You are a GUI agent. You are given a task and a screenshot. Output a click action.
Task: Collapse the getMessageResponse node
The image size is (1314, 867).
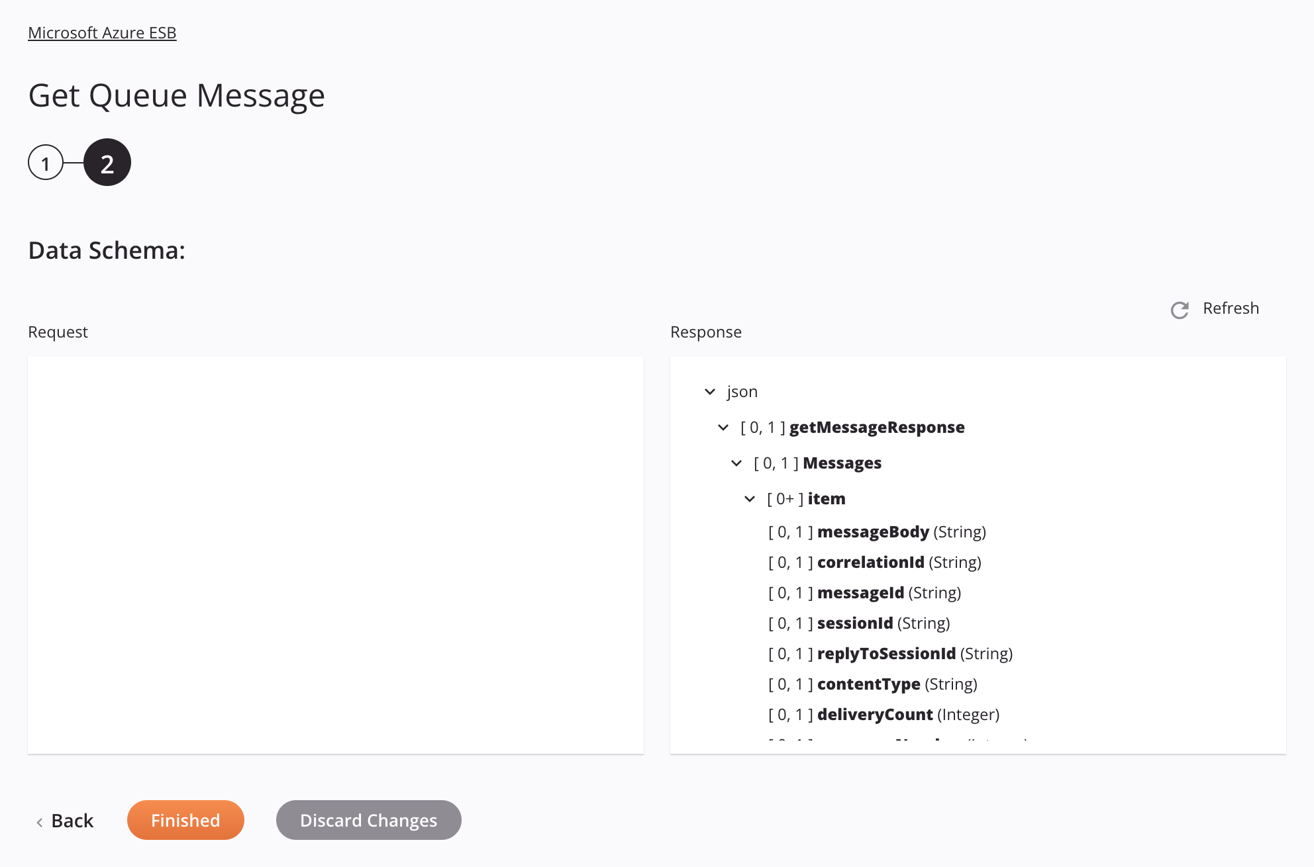click(x=725, y=427)
